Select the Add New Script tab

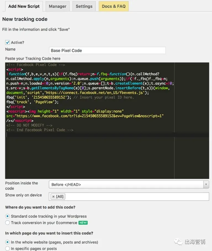click(24, 6)
